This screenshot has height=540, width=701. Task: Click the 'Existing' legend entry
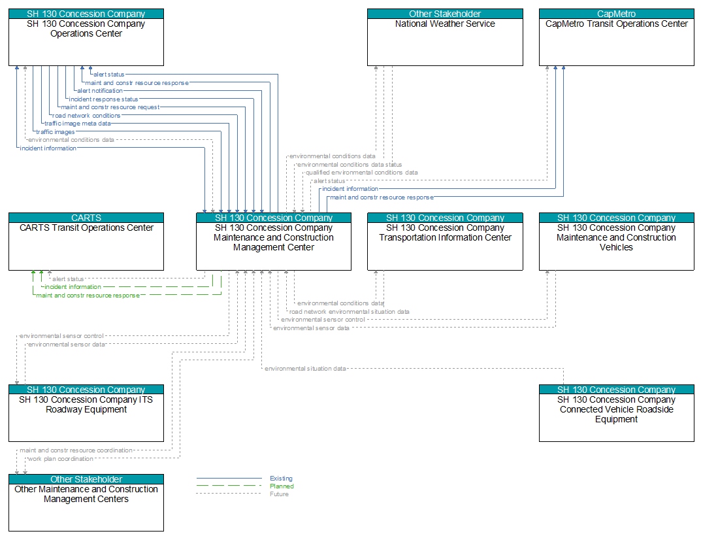point(281,479)
